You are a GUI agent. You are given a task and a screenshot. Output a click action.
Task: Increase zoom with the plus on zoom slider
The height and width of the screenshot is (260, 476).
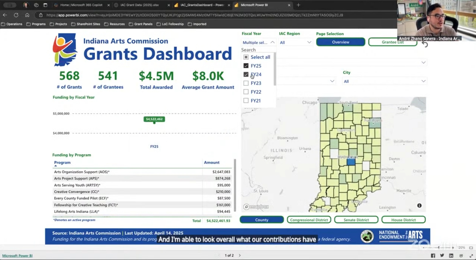click(453, 248)
